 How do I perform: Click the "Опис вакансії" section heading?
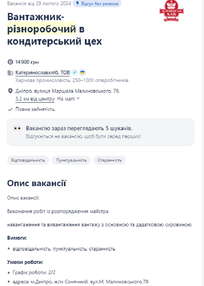pos(36,183)
